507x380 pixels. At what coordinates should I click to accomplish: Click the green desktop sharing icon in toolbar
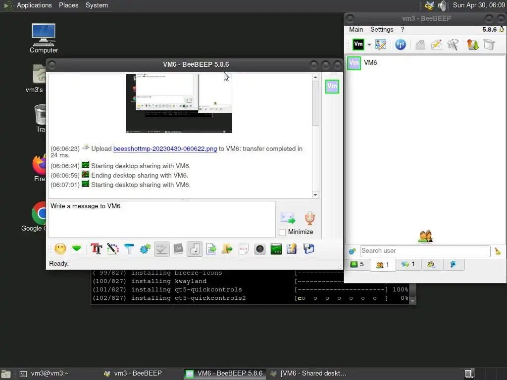click(x=276, y=249)
